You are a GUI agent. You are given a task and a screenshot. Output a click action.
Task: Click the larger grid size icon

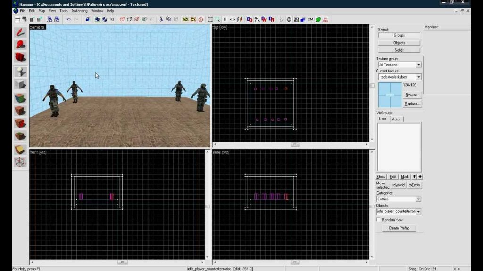39,19
